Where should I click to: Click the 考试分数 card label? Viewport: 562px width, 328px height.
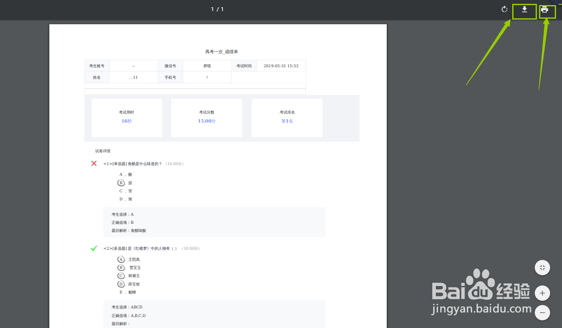(x=207, y=112)
